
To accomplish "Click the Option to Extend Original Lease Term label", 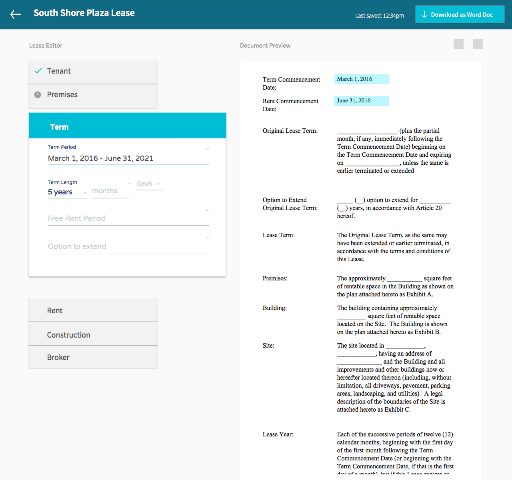I will [290, 204].
